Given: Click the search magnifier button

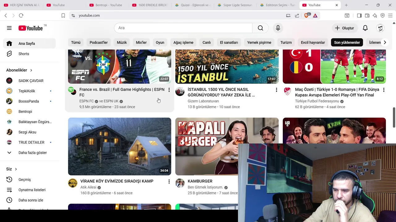Looking at the screenshot, I should coord(260,28).
